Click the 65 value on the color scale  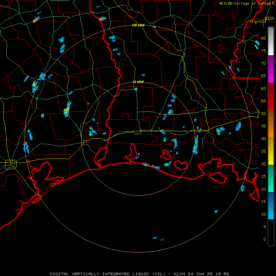(263, 76)
